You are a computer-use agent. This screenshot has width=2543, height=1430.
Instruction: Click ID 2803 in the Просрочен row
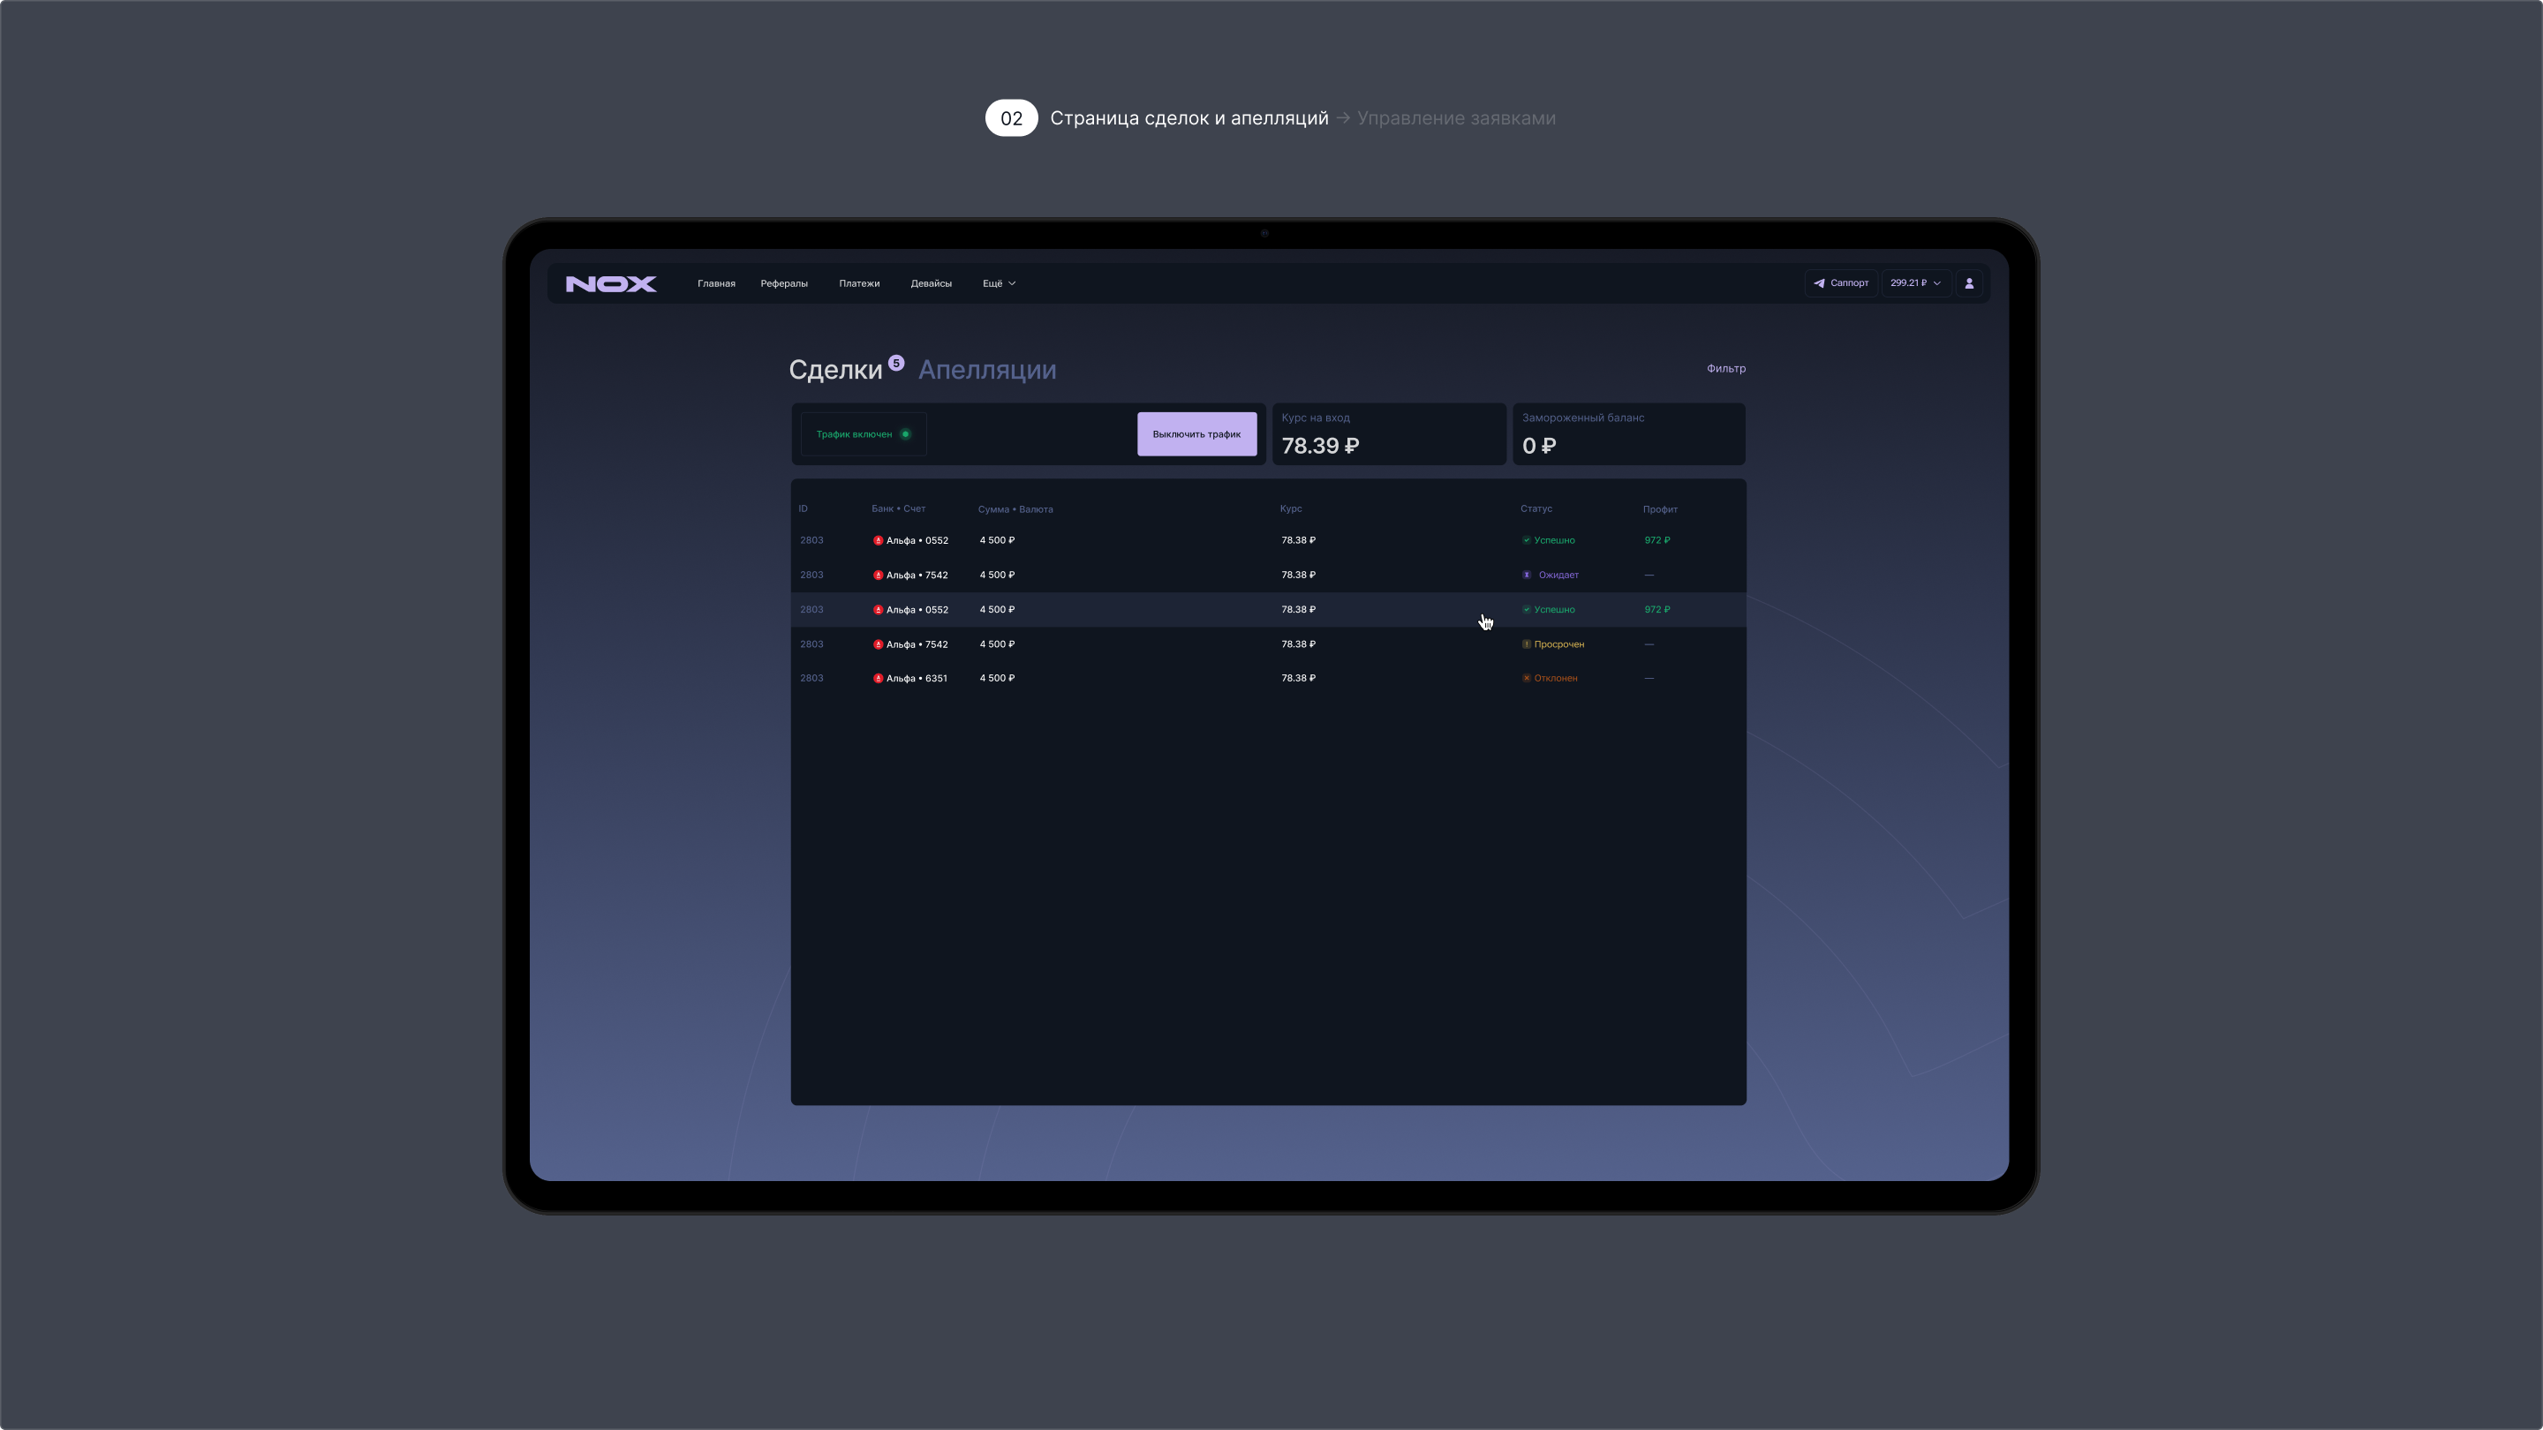[x=811, y=644]
